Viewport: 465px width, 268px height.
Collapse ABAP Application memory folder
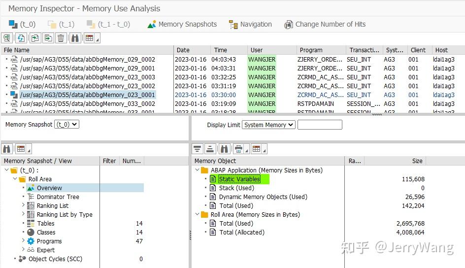click(x=197, y=170)
